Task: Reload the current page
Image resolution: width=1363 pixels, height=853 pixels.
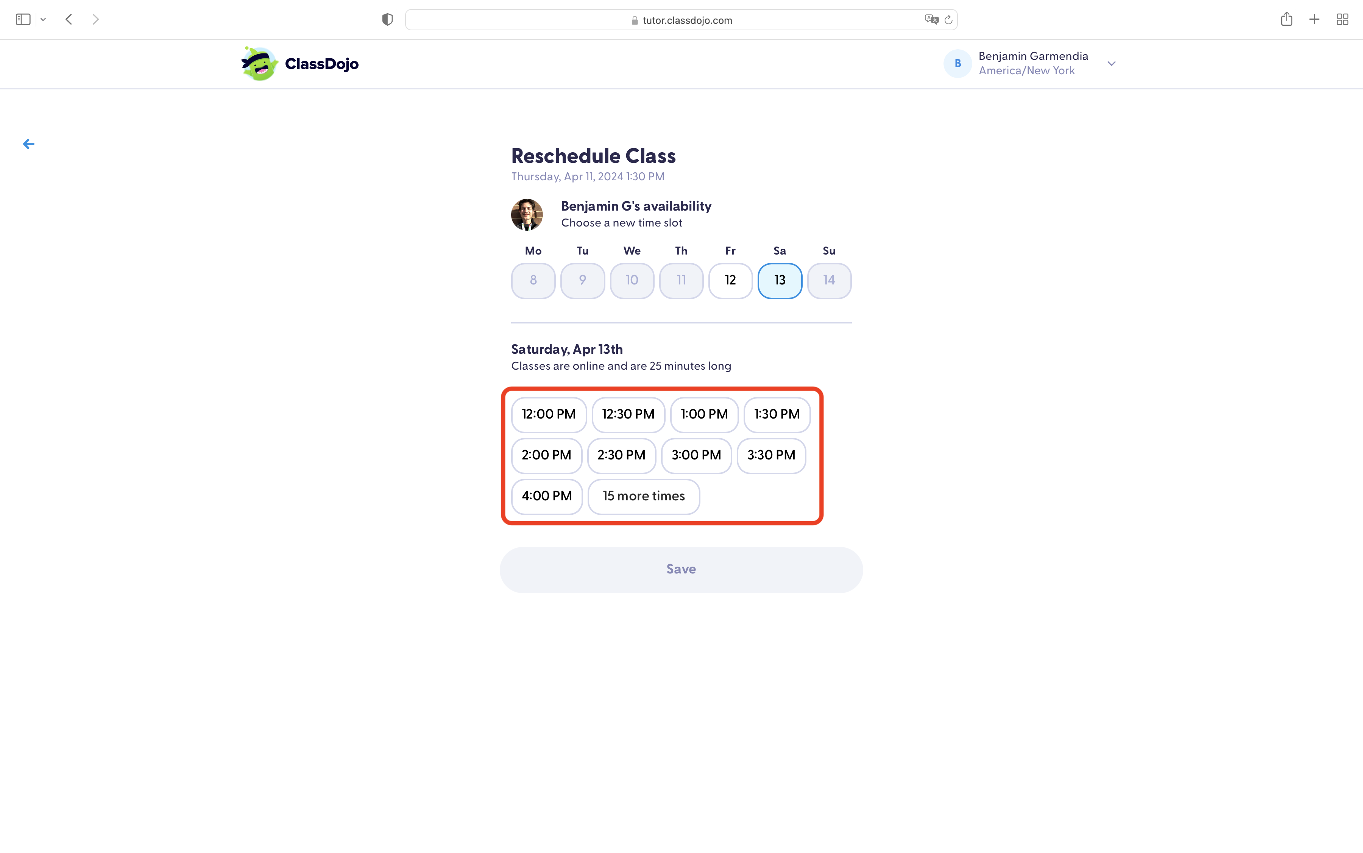Action: click(948, 19)
